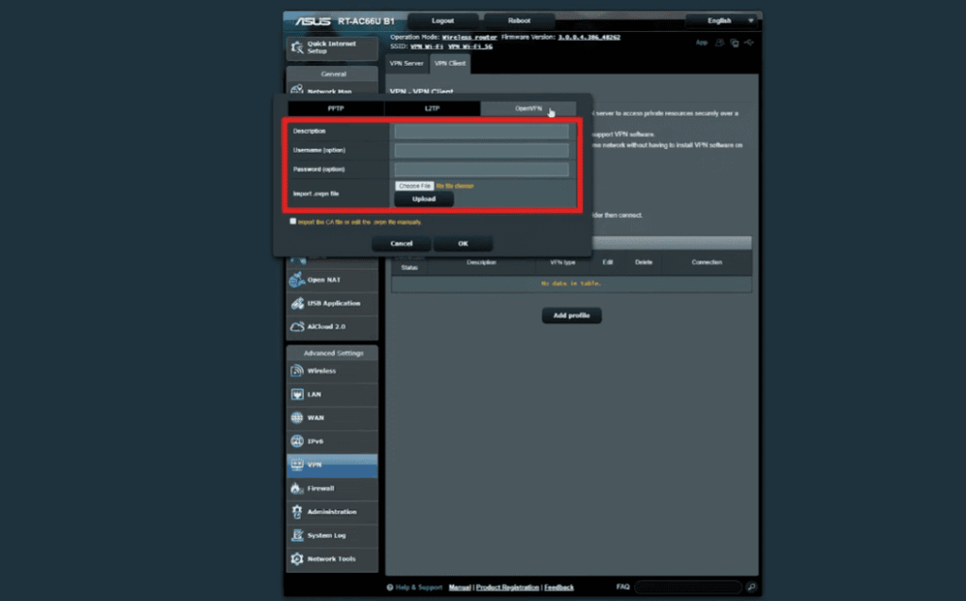Click Upload to import the .ovpn file

click(424, 199)
